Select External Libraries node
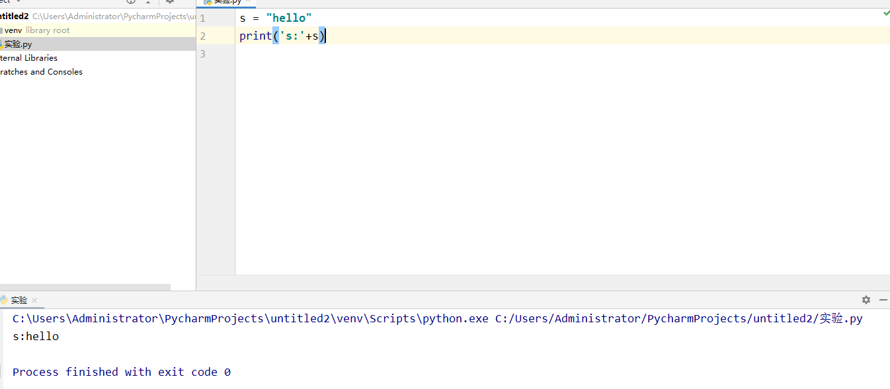Screen dimensions: 890x389 28,58
